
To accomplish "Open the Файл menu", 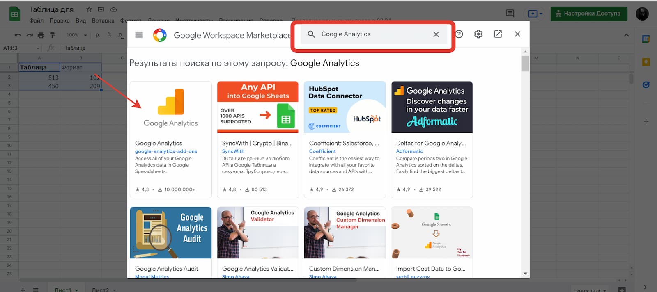I will coord(37,21).
